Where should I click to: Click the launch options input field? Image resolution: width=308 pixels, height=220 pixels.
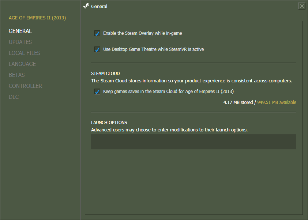pos(194,142)
